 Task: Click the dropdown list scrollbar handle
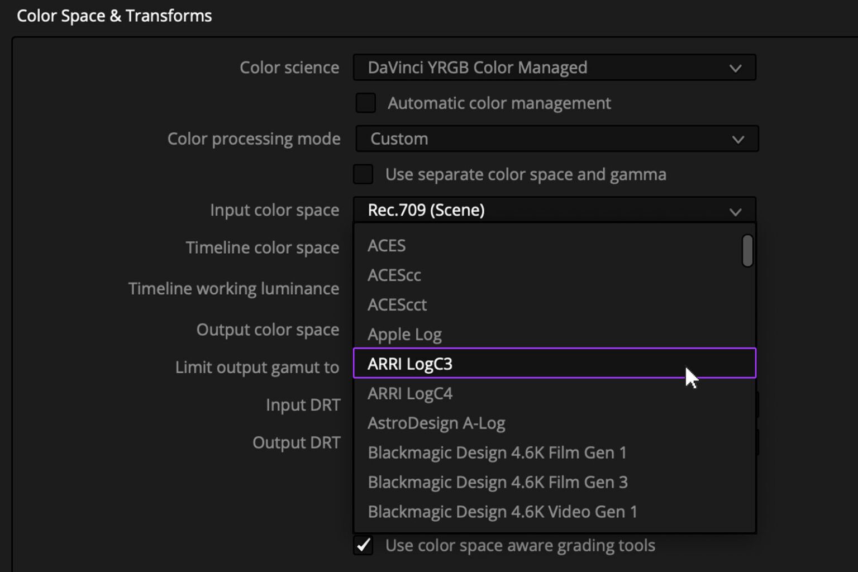point(747,251)
